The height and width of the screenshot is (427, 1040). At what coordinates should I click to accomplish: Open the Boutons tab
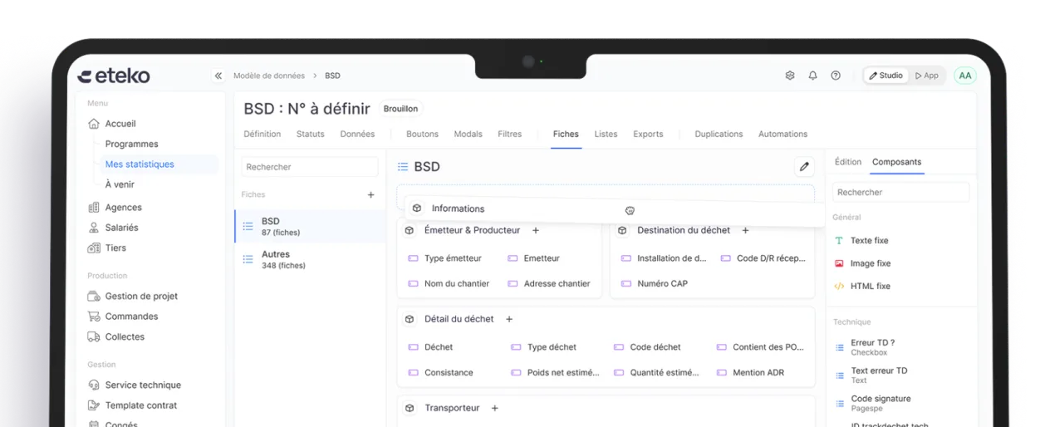[x=422, y=134]
